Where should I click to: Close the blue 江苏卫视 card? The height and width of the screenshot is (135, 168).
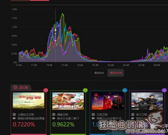point(125,90)
